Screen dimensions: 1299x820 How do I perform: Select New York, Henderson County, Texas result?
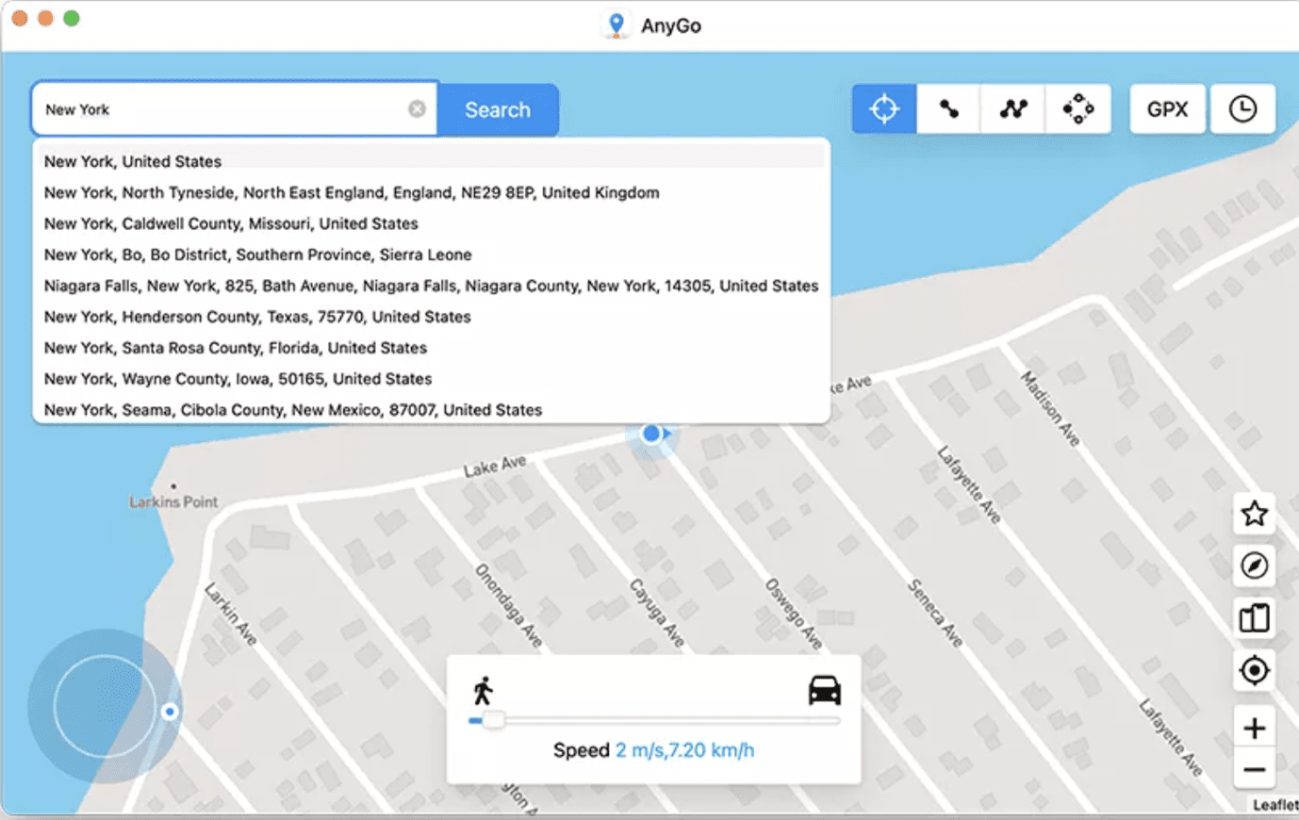pyautogui.click(x=256, y=317)
